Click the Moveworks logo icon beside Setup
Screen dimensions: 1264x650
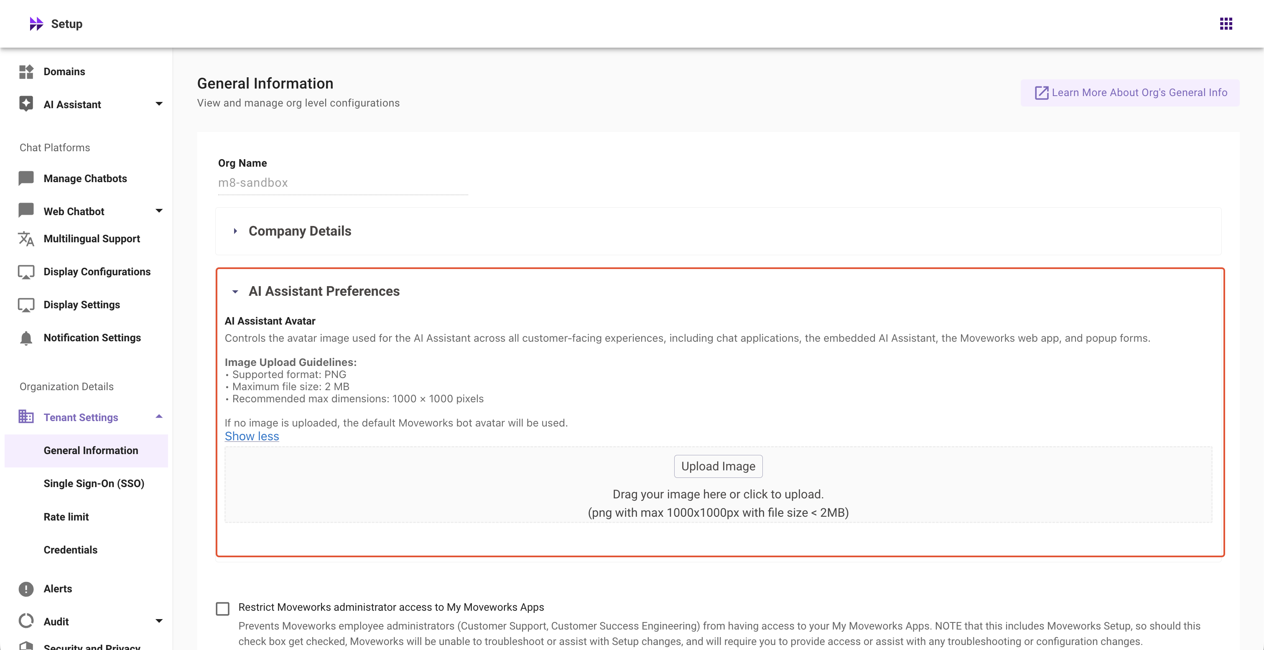[x=36, y=23]
